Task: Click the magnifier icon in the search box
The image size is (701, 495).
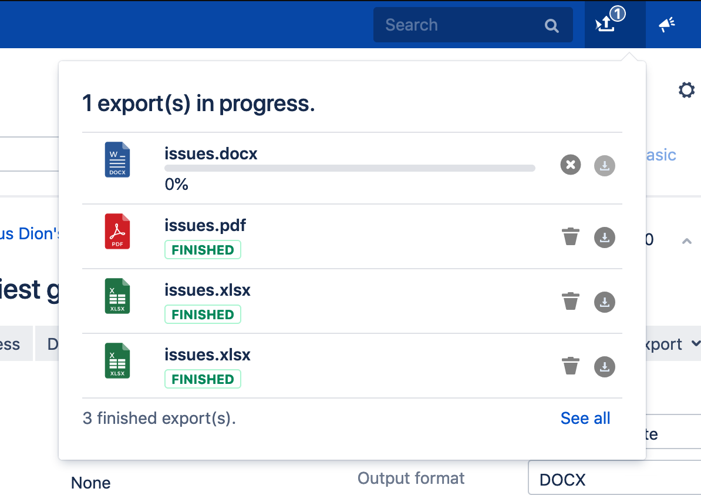Action: (551, 25)
